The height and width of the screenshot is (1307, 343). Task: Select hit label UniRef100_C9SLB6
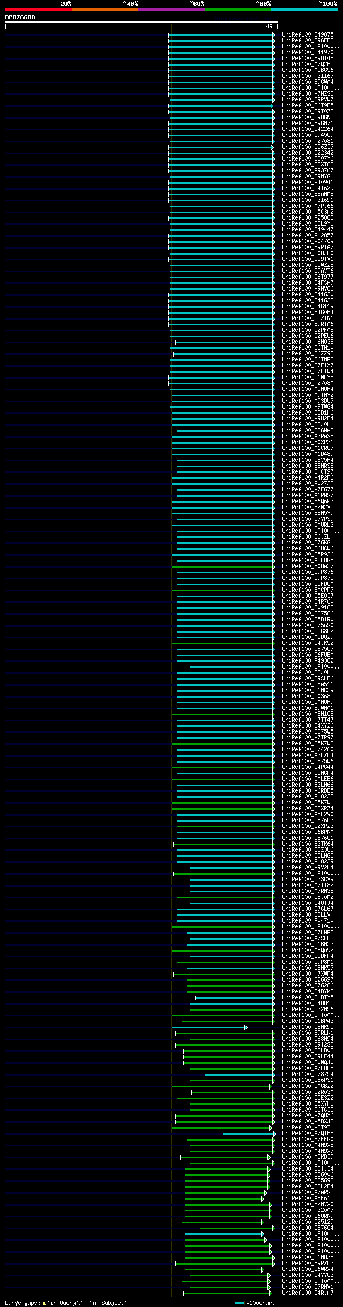coord(308,678)
